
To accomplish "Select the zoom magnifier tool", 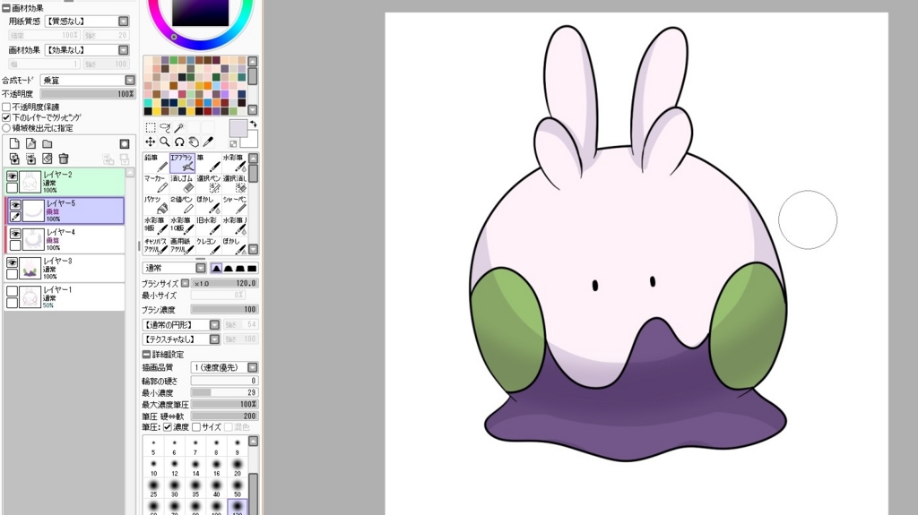I will tap(165, 142).
